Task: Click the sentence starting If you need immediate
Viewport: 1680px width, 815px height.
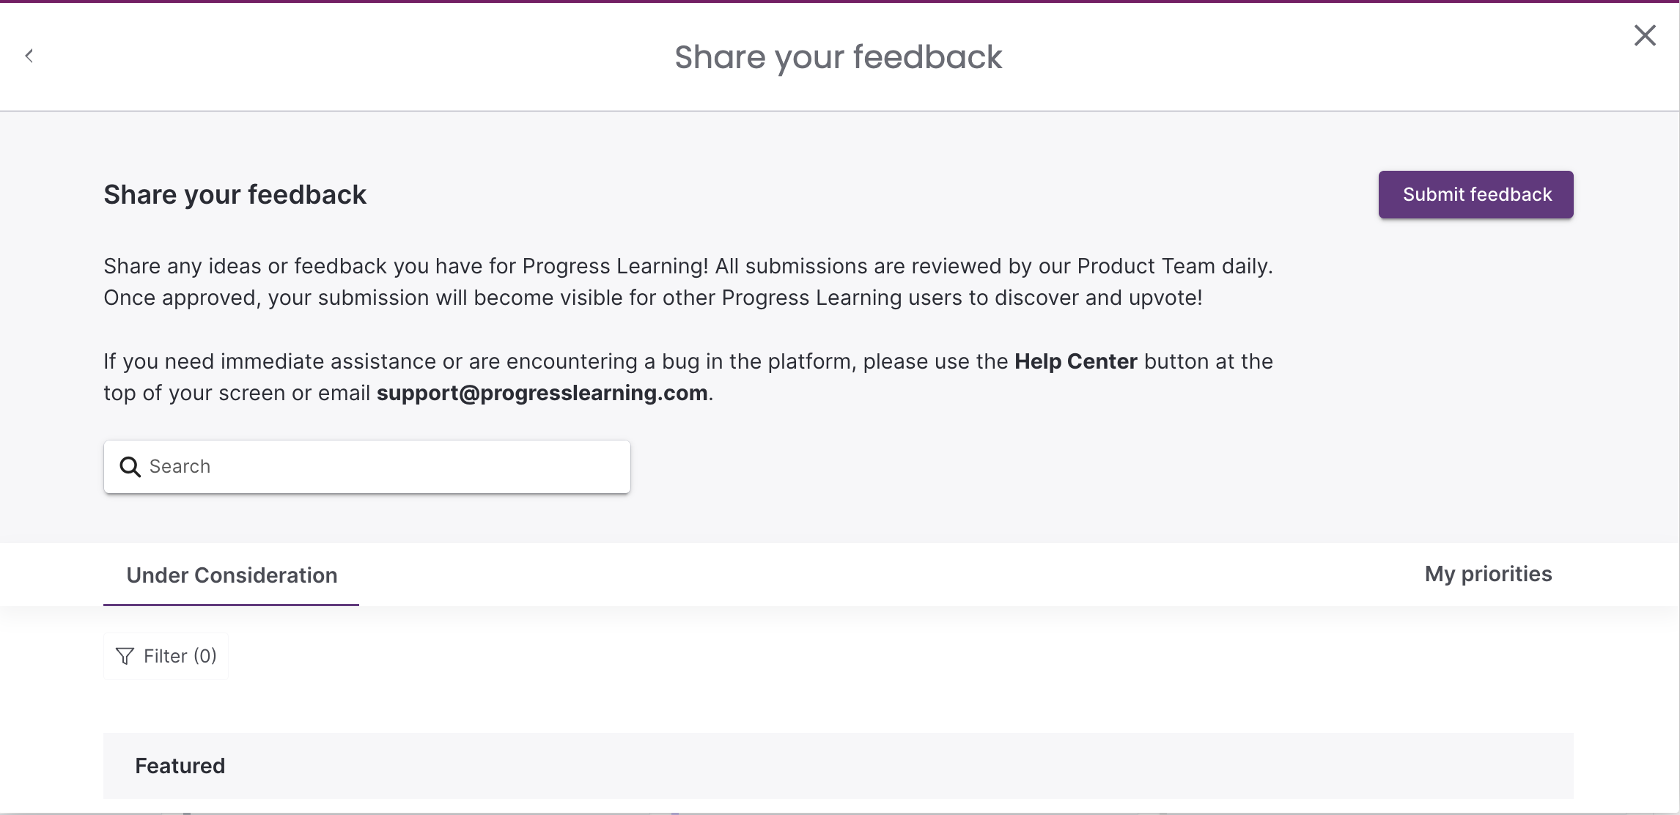Action: coord(688,377)
